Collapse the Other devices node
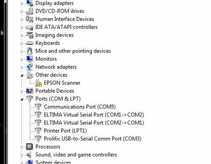The image size is (211, 164). tap(22, 75)
